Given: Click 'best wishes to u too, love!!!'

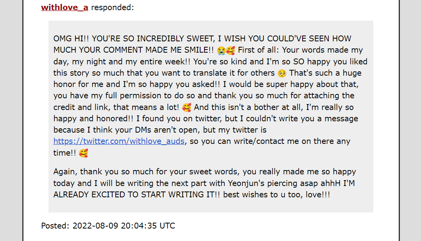Looking at the screenshot, I should coord(276,195).
